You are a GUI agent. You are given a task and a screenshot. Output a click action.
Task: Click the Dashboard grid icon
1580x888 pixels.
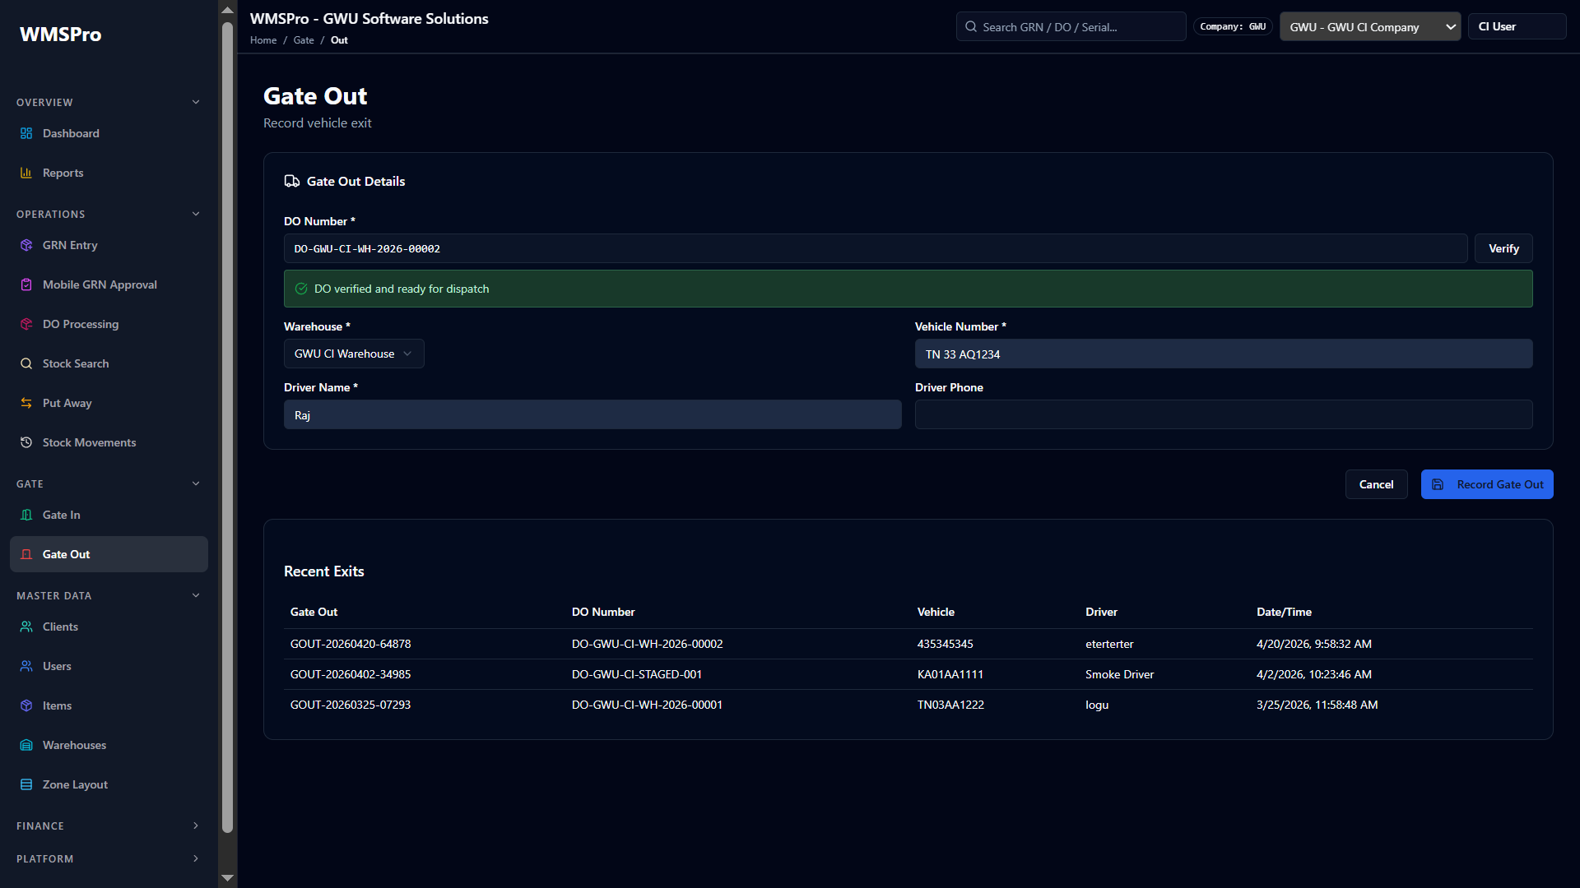[26, 133]
